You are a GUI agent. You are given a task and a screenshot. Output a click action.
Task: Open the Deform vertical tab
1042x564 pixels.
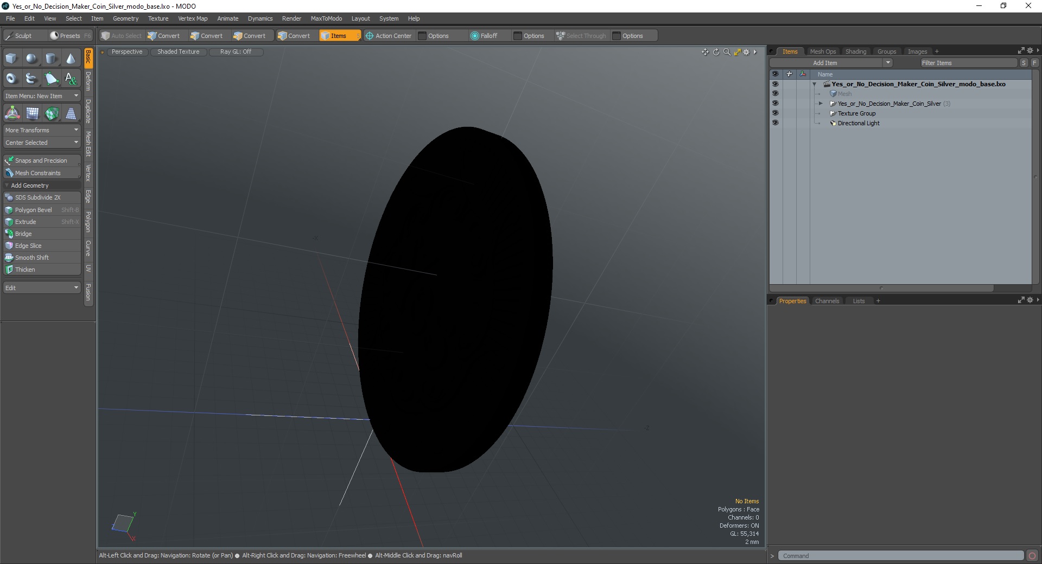pos(88,82)
